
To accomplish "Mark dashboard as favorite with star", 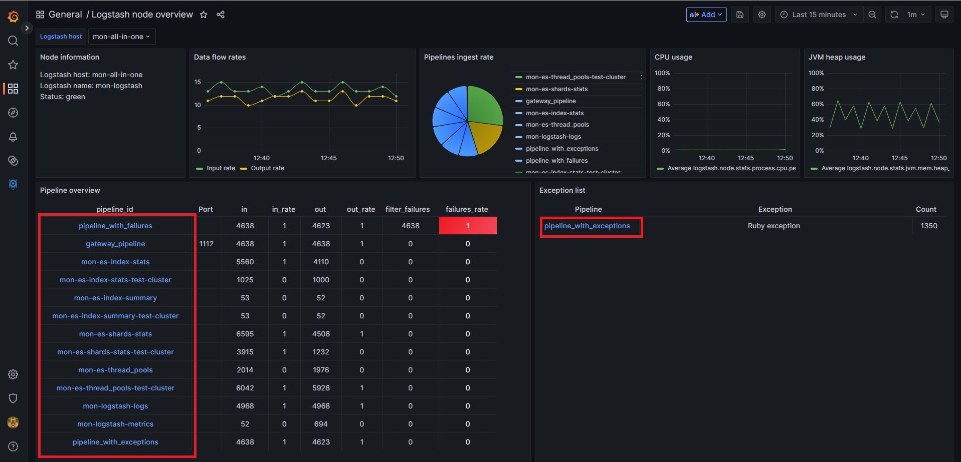I will [204, 15].
